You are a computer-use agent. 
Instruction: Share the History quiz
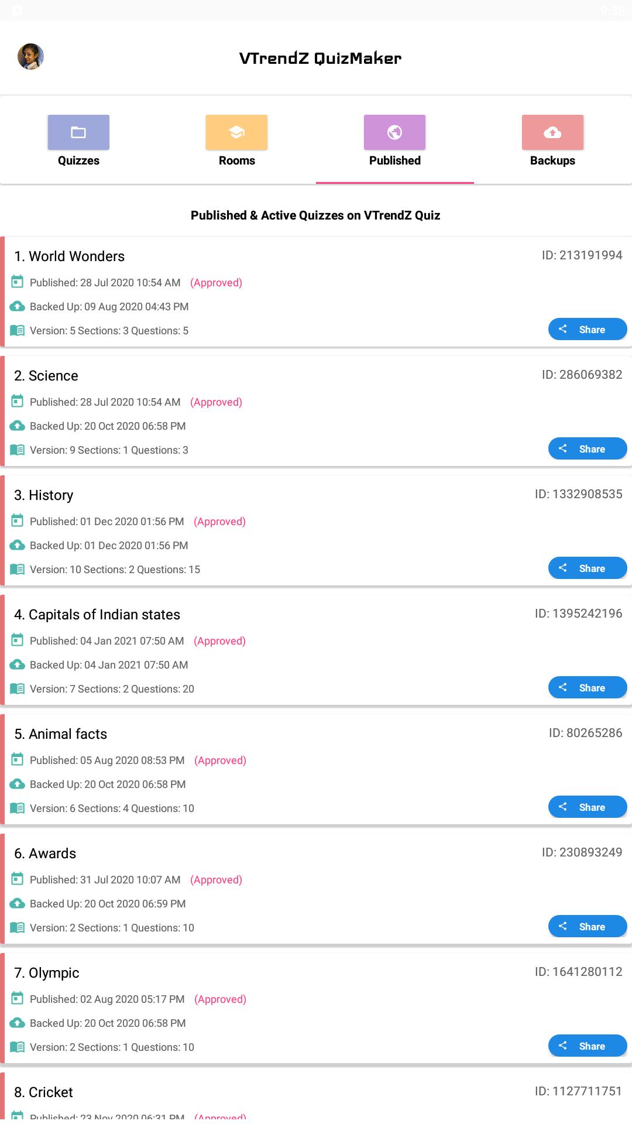(588, 568)
